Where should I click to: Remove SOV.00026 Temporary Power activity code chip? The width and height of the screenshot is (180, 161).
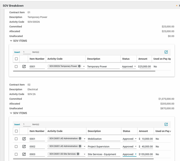79,66
